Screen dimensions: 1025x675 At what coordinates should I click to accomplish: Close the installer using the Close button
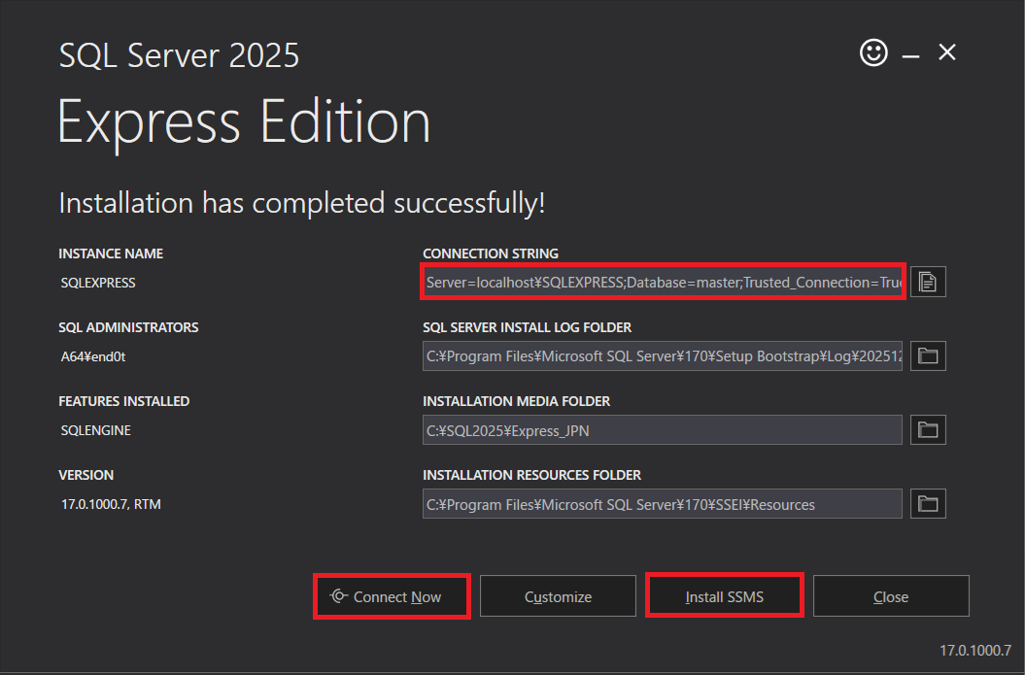[891, 595]
